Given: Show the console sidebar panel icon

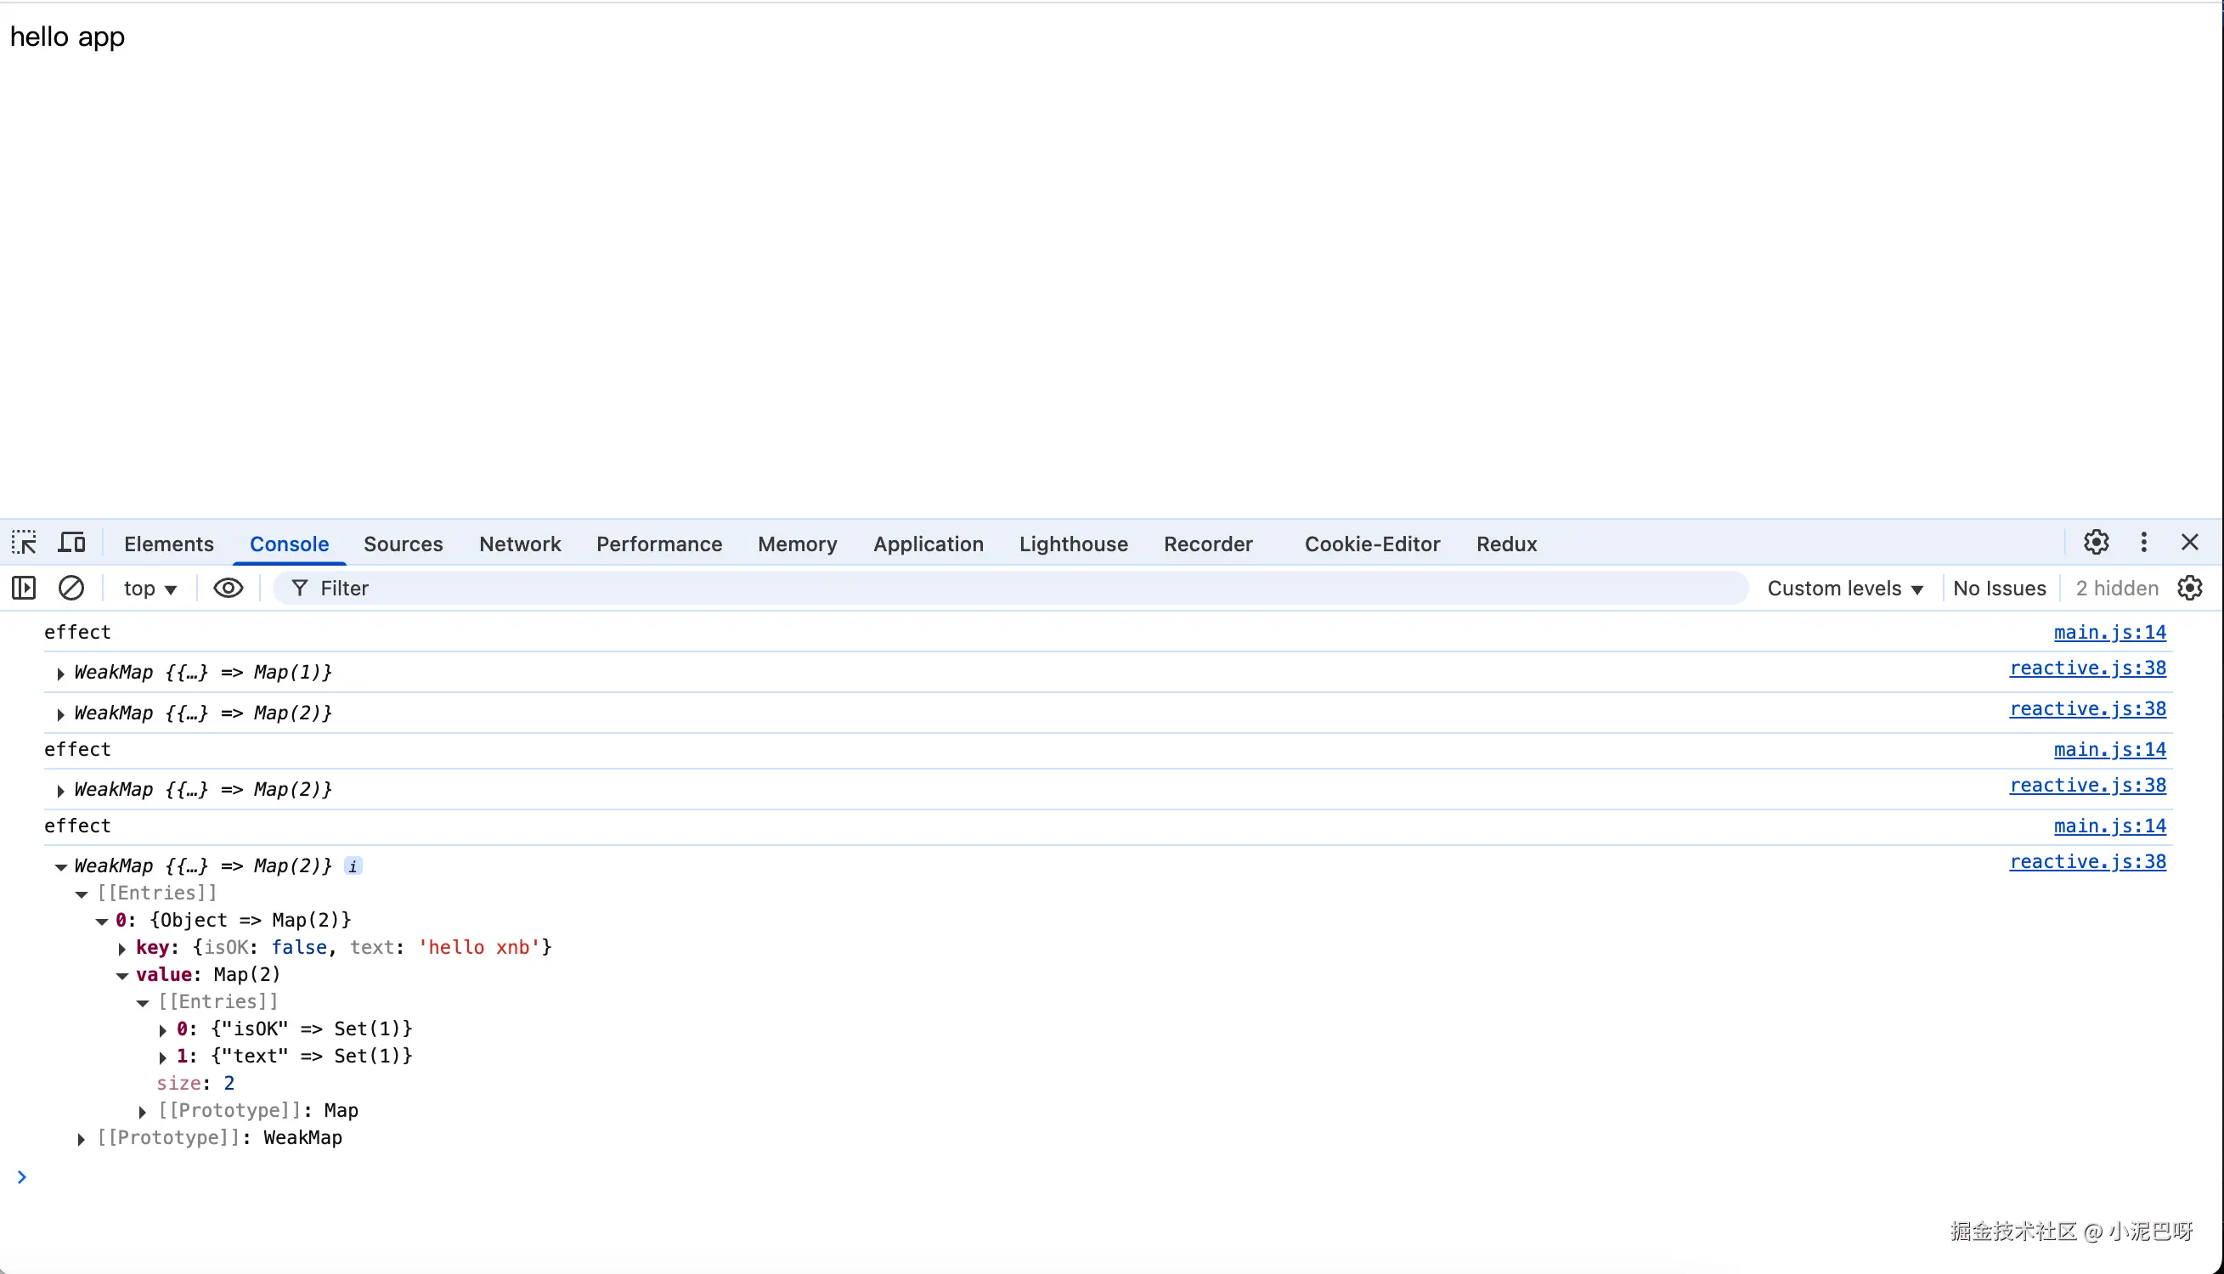Looking at the screenshot, I should [24, 588].
